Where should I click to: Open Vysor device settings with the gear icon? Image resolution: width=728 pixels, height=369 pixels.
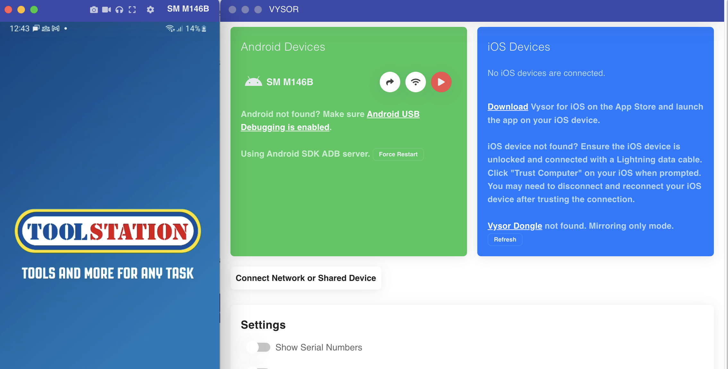[150, 10]
